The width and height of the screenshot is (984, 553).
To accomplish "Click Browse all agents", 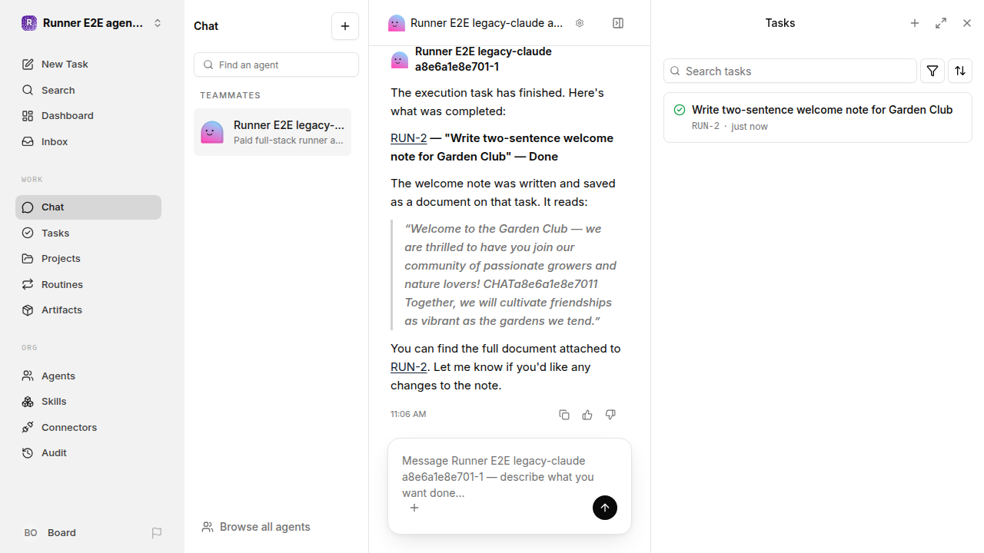I will point(256,527).
